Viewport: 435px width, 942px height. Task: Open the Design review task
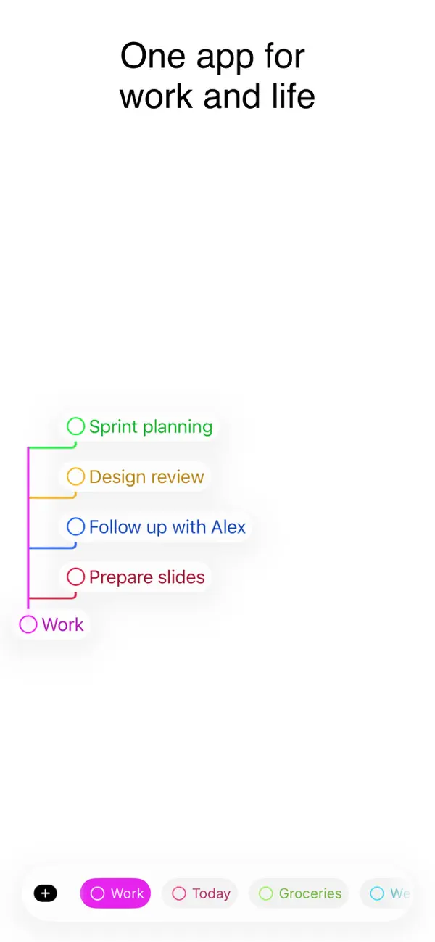tap(146, 476)
